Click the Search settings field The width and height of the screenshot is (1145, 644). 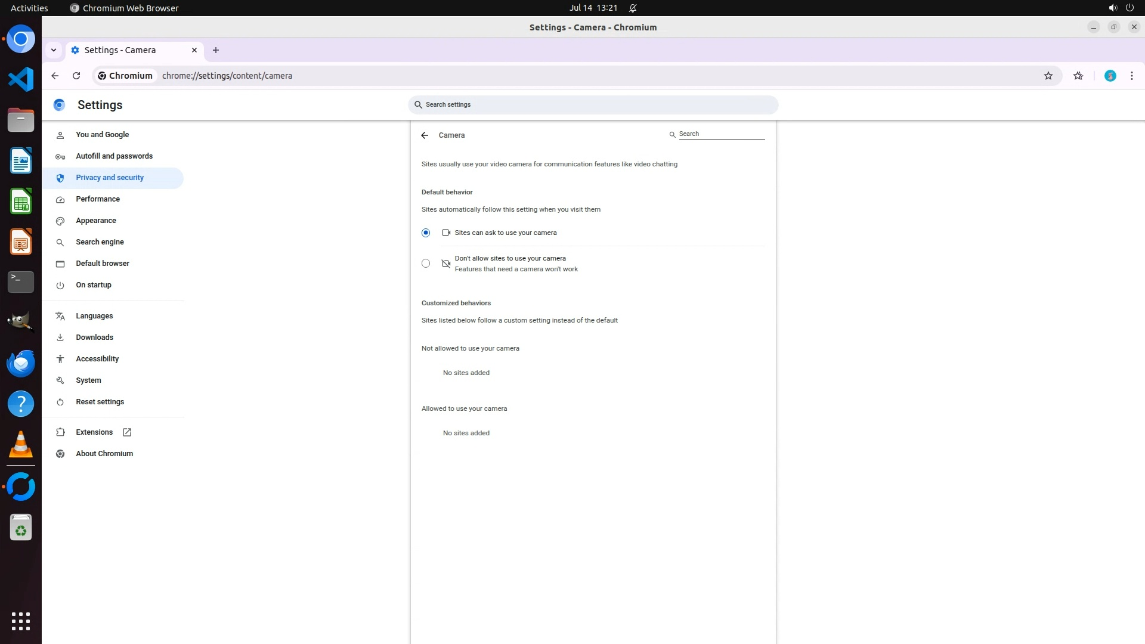[x=593, y=105]
